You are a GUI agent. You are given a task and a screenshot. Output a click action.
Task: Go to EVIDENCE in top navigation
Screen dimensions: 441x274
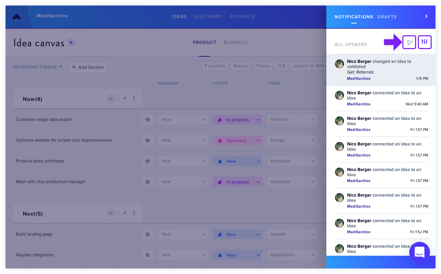click(242, 17)
